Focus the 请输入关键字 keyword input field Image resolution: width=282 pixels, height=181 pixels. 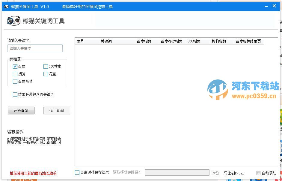pyautogui.click(x=35, y=48)
